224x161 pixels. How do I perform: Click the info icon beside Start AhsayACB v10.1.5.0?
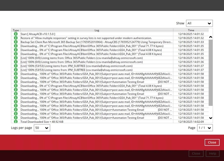(16, 34)
